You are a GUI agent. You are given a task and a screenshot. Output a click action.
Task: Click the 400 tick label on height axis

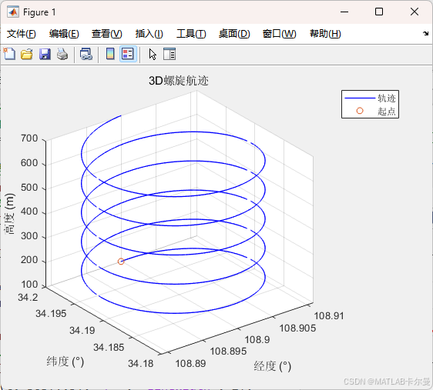tap(29, 212)
